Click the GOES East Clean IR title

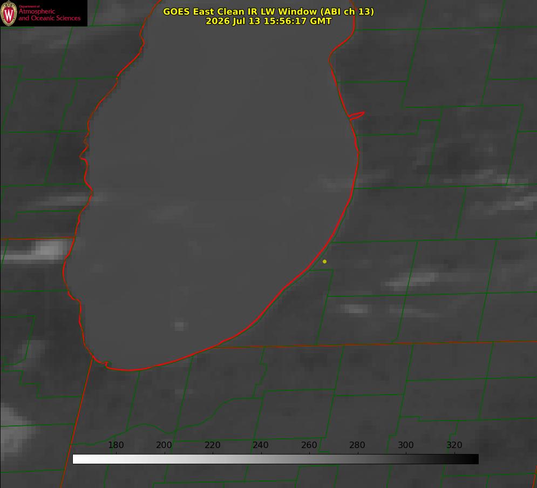tap(269, 11)
